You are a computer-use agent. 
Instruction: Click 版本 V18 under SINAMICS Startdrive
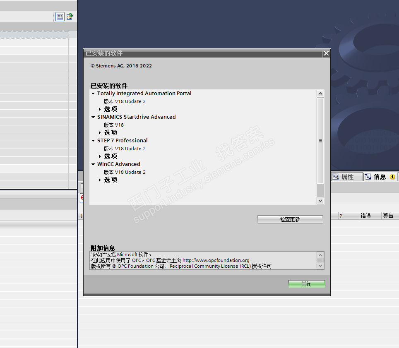coord(114,125)
